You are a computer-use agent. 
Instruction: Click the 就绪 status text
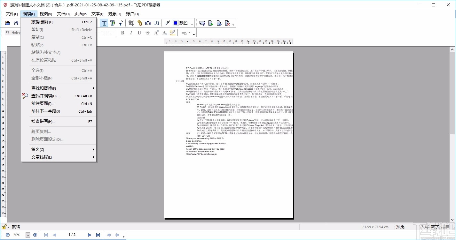(16, 227)
